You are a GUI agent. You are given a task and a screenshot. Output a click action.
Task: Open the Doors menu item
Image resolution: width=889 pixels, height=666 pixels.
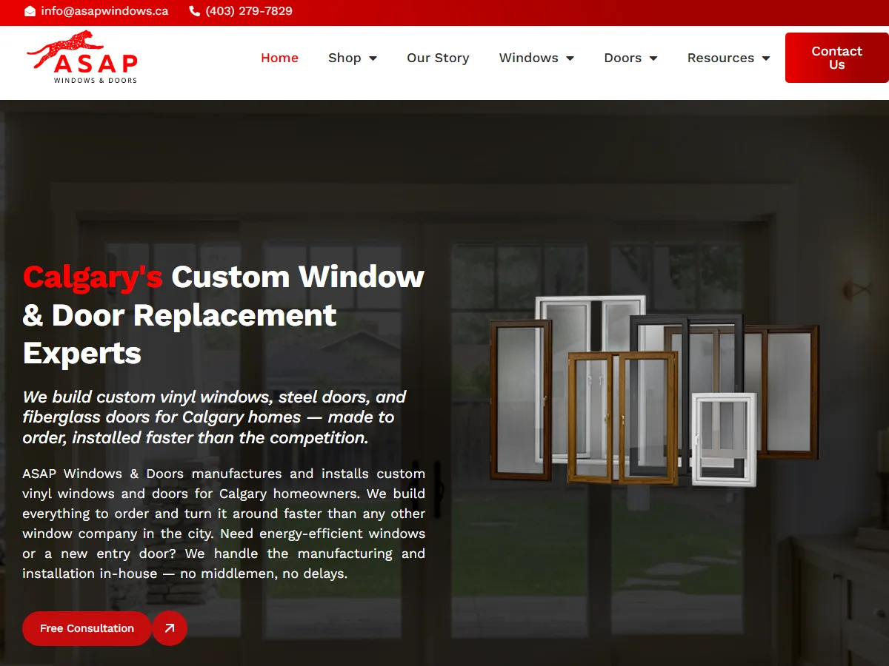pyautogui.click(x=622, y=58)
